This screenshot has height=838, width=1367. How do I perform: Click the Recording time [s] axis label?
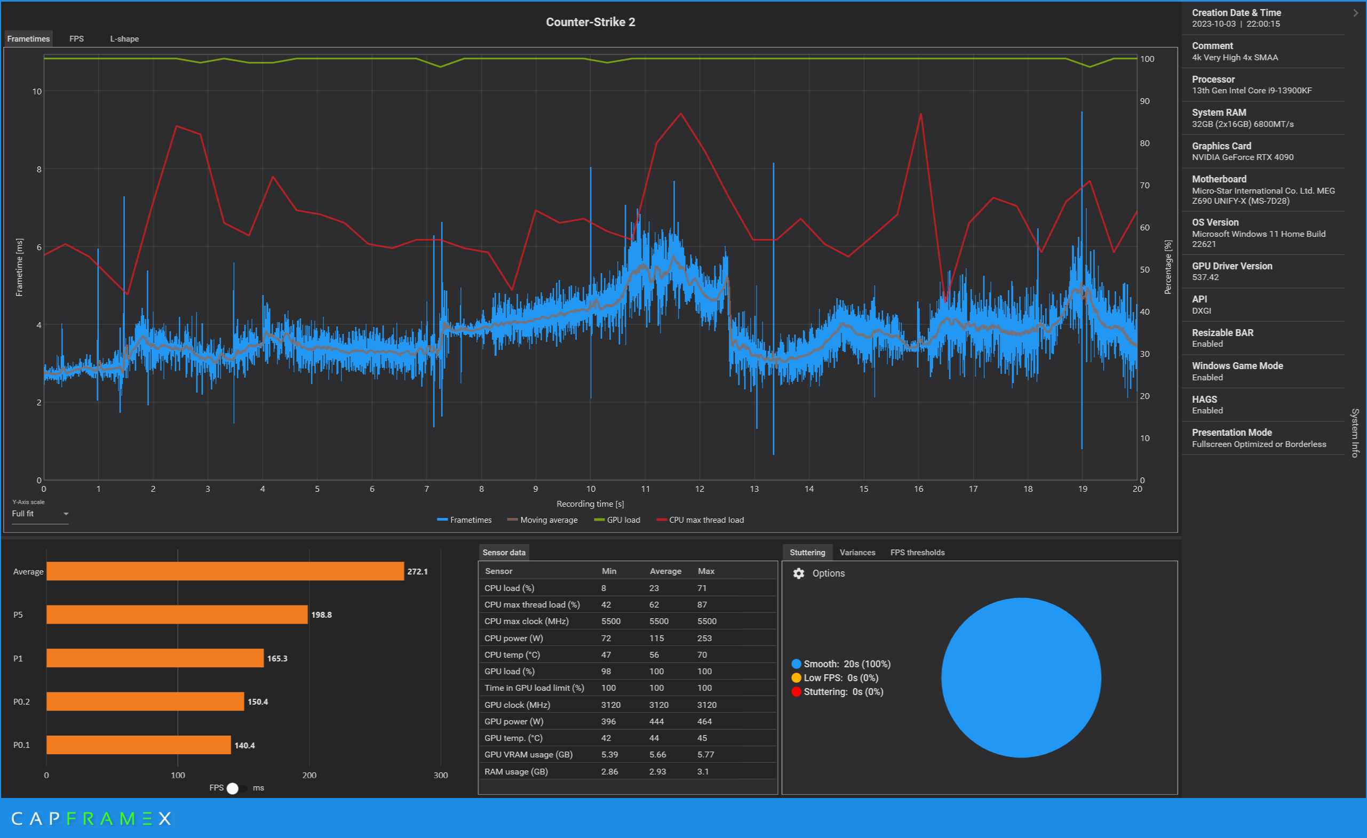click(590, 504)
